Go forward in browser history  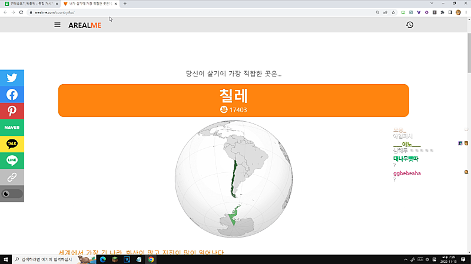pyautogui.click(x=13, y=12)
